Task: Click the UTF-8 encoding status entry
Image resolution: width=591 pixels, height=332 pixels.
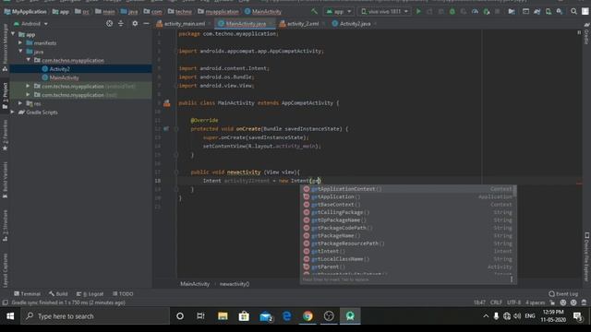Action: point(513,302)
